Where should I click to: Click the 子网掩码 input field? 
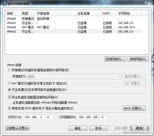pyautogui.click(x=92, y=117)
